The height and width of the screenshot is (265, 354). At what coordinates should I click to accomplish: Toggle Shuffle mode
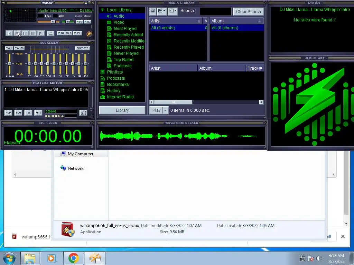tap(65, 33)
